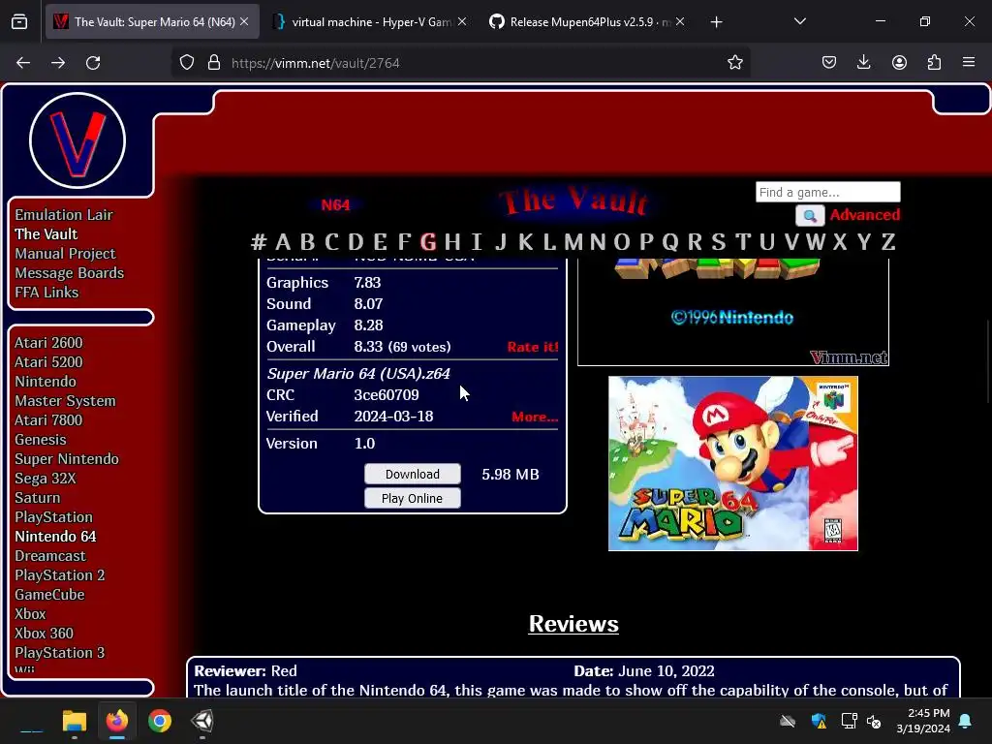Select The Vault Super Mario 64 tab
This screenshot has height=744, width=992.
coord(152,21)
